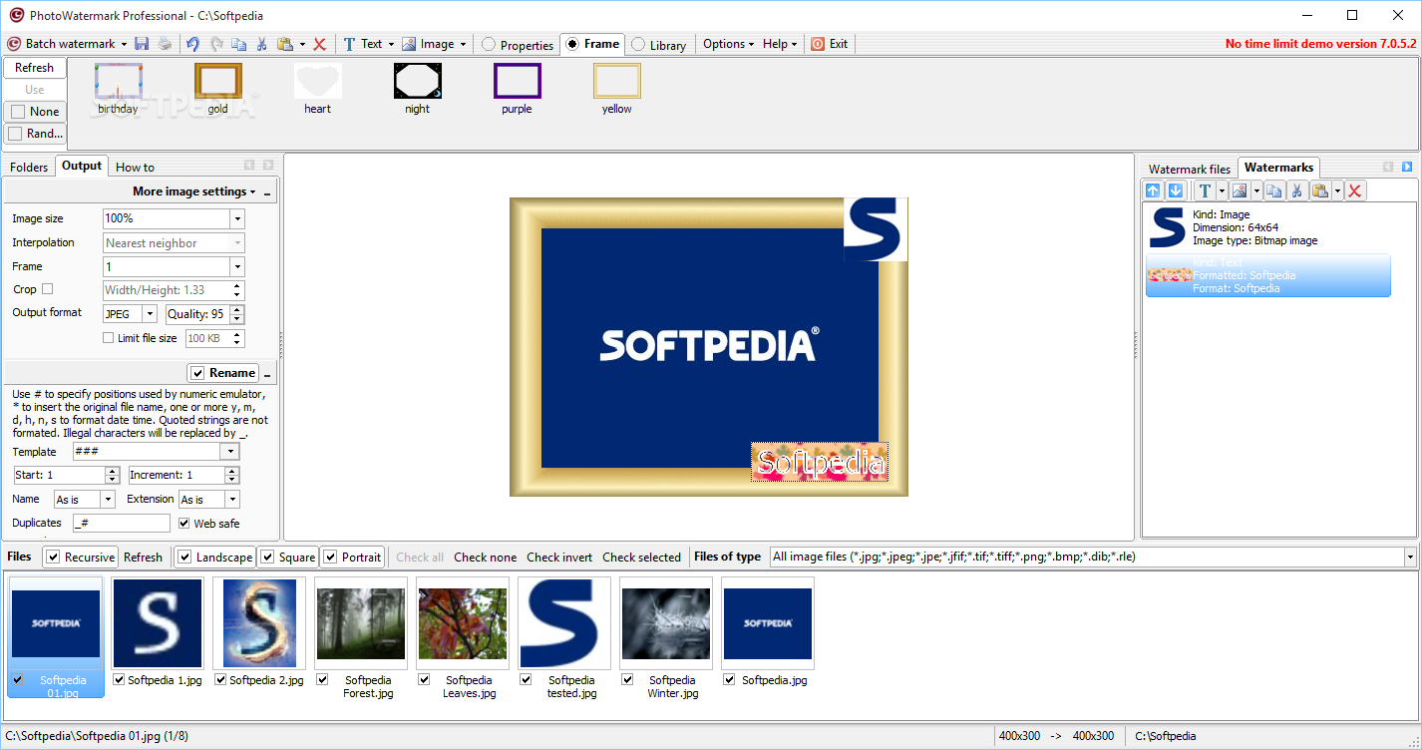
Task: Click the Paste clipboard icon in the main toolbar
Action: 285,44
